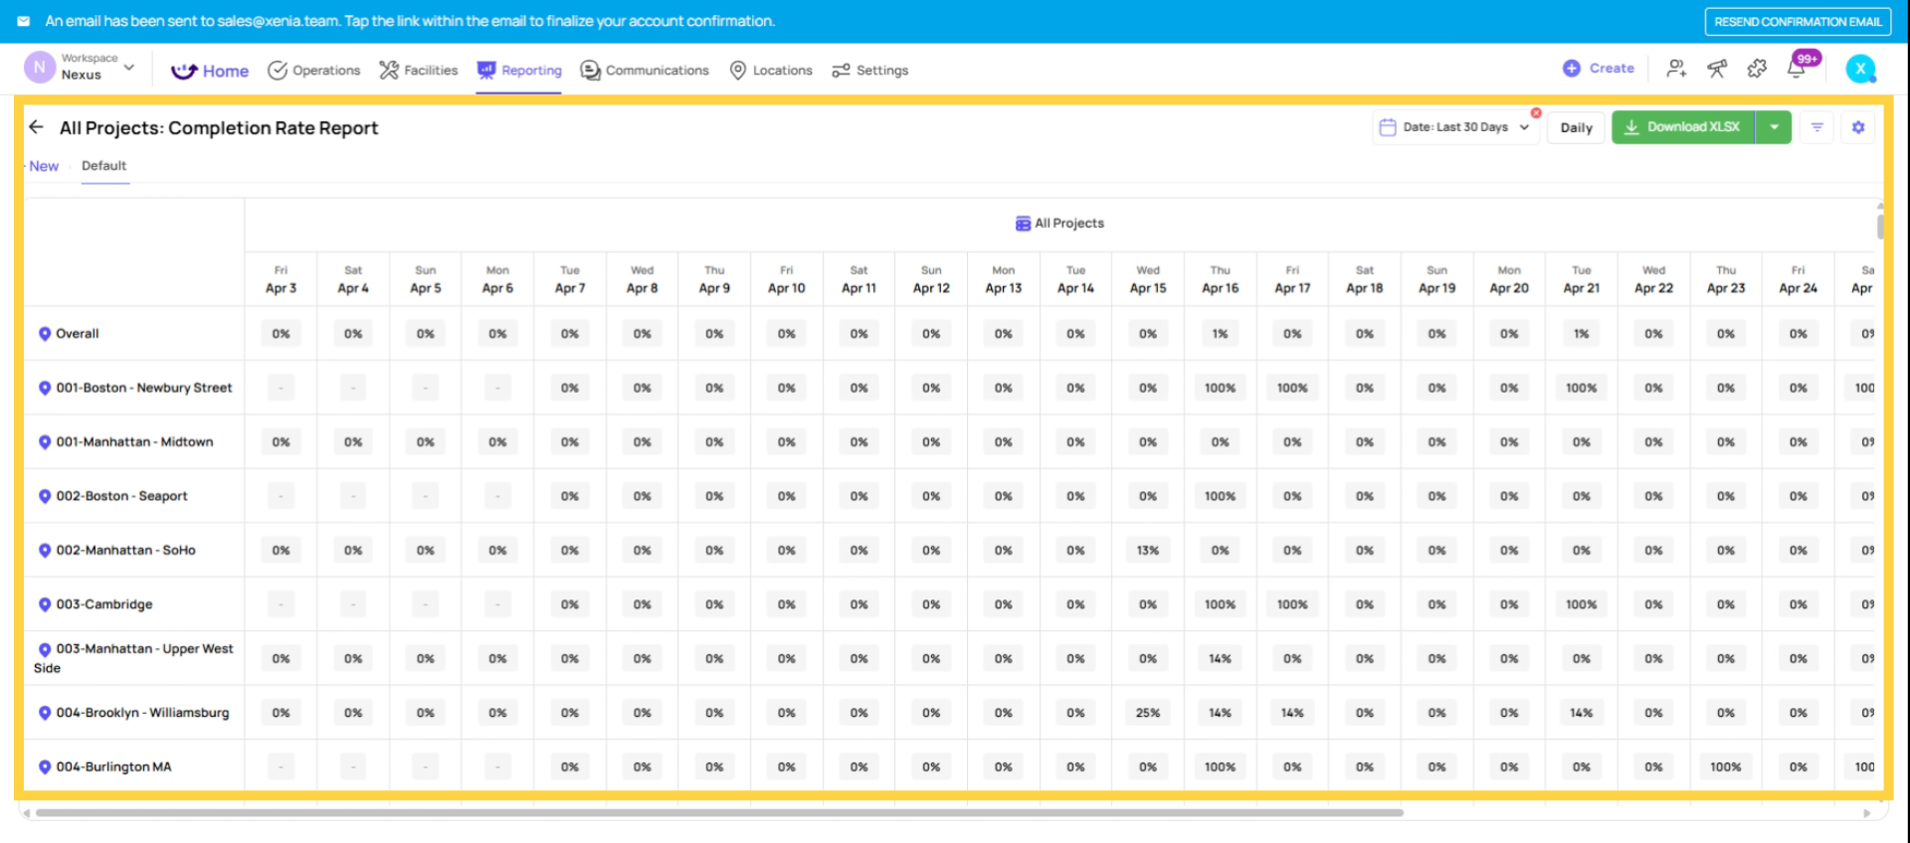
Task: Click 100% cell for 002-Boston - Seaport
Action: pyautogui.click(x=1221, y=496)
